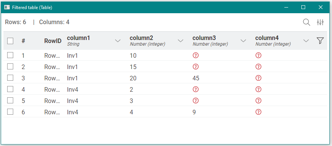Open the column filter funnel icon
This screenshot has height=146, width=332.
[320, 41]
